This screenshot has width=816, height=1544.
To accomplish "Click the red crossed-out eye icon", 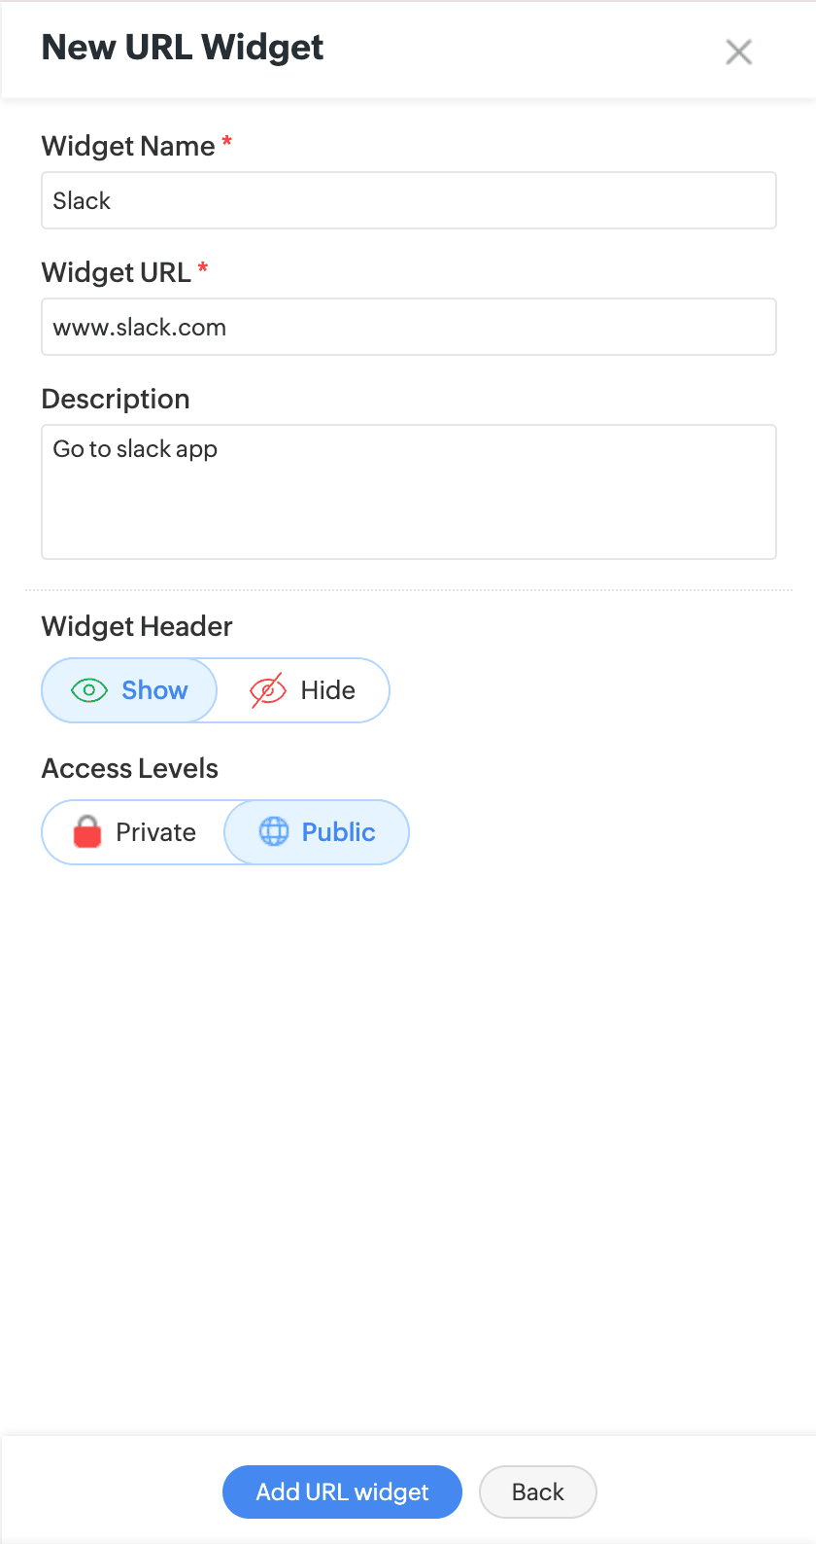I will pos(267,690).
